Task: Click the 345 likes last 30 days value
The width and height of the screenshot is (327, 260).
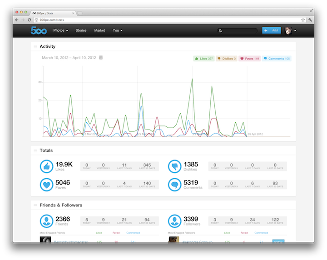Action: click(147, 165)
